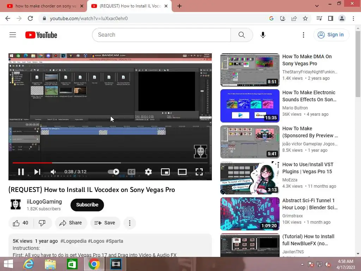Open the Mario Buitron channel name

295,108
